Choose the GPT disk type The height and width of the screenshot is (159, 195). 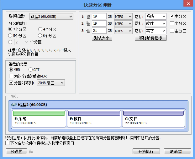click(x=31, y=70)
